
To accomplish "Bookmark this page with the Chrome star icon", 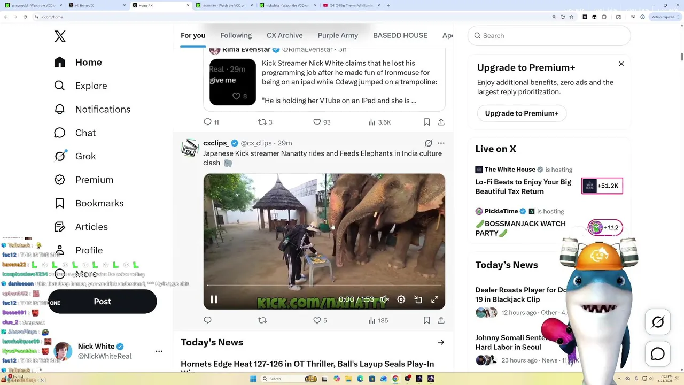I will click(x=571, y=17).
